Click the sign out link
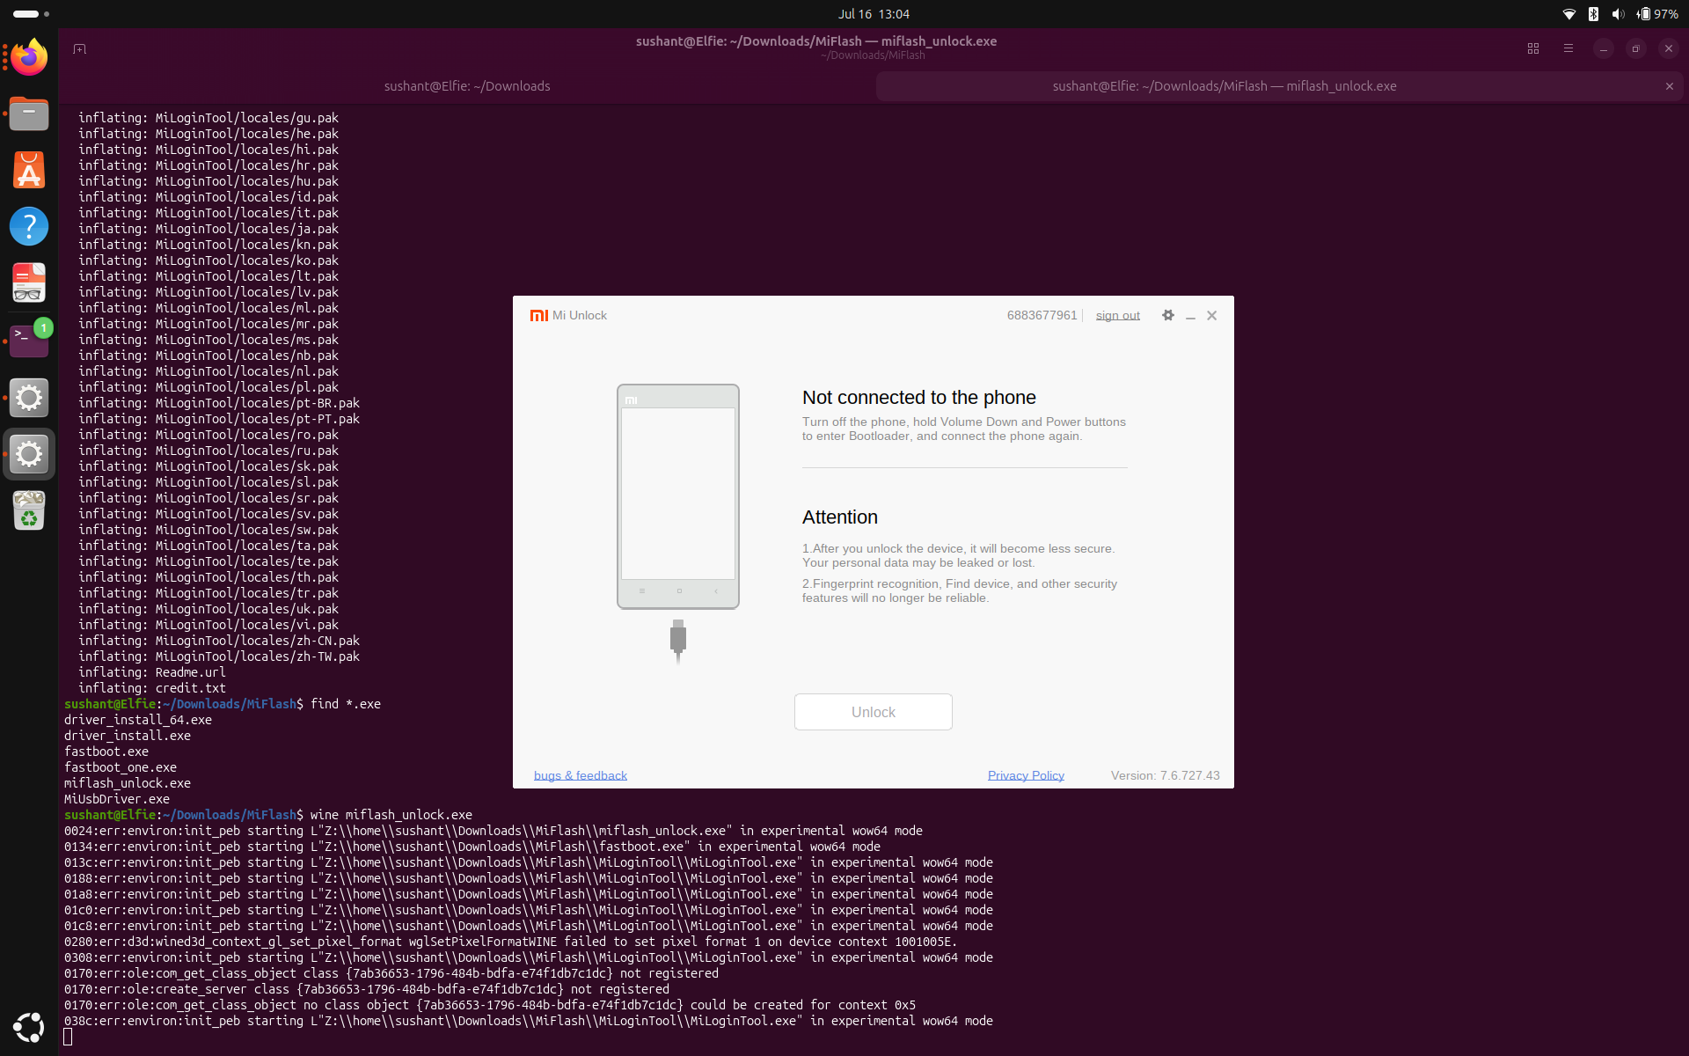 coord(1117,315)
